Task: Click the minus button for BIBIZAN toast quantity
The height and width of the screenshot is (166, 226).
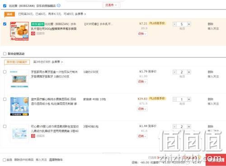Action: [174, 24]
